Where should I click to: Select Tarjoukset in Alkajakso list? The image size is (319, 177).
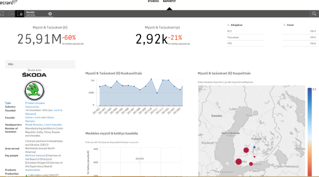pyautogui.click(x=245, y=37)
